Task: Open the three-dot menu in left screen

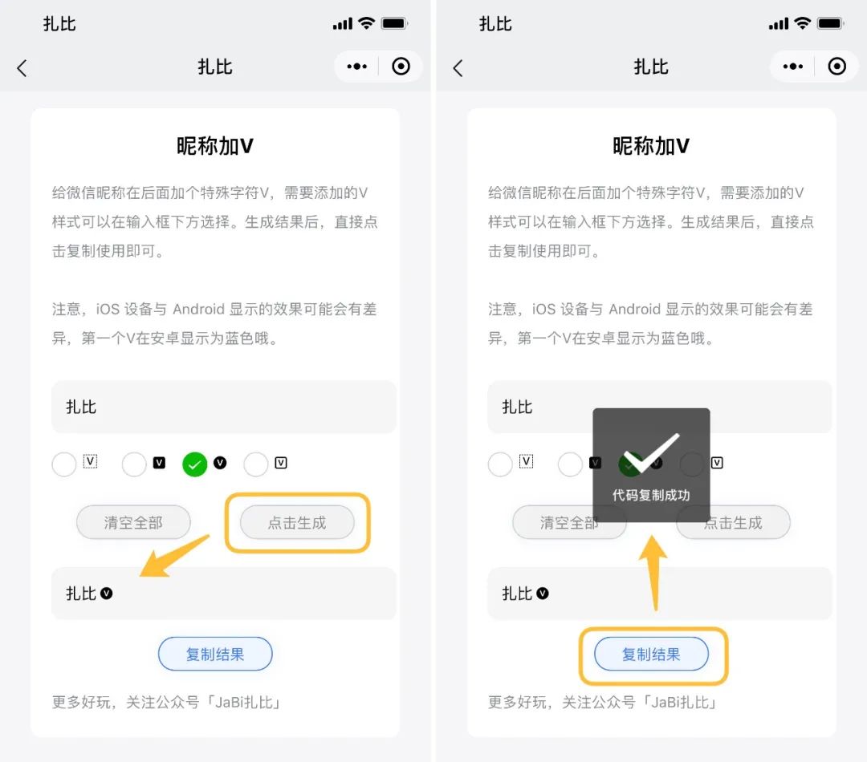Action: (x=356, y=67)
